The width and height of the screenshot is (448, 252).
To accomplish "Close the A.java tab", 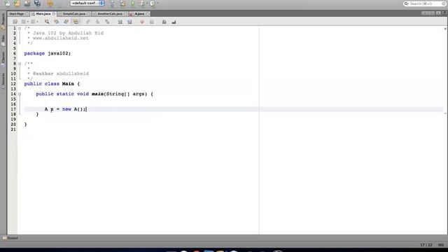I will tap(148, 14).
